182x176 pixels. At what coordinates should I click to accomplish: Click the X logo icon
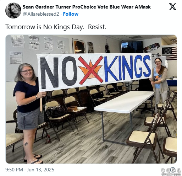pos(172,7)
